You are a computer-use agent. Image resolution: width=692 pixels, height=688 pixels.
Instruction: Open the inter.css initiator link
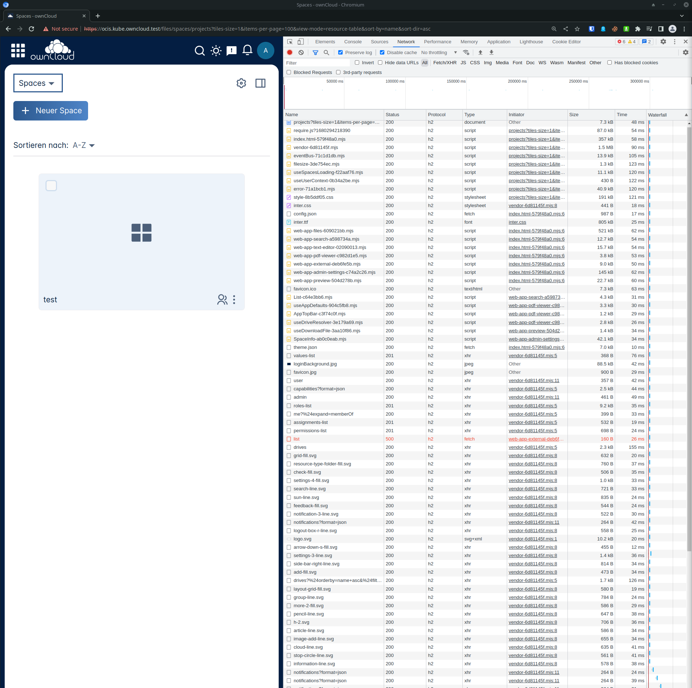517,222
